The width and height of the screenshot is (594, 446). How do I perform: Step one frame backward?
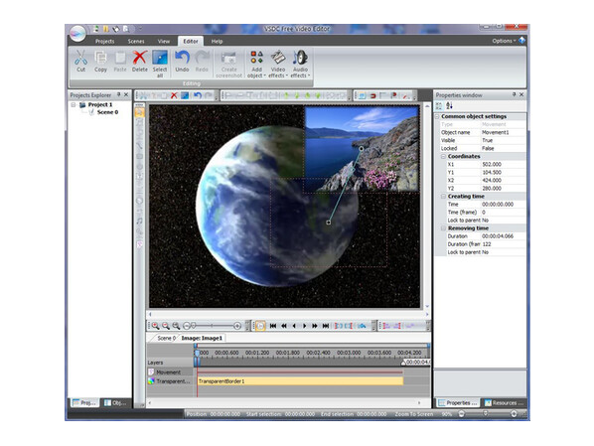(x=294, y=326)
